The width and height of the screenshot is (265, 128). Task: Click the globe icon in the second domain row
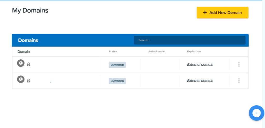[x=21, y=79]
